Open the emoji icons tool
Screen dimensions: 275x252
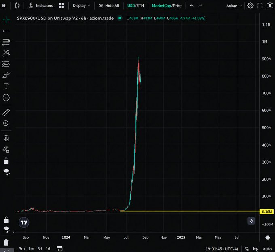6,98
